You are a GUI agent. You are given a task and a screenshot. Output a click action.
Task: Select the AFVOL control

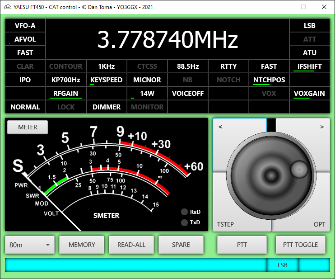(25, 39)
